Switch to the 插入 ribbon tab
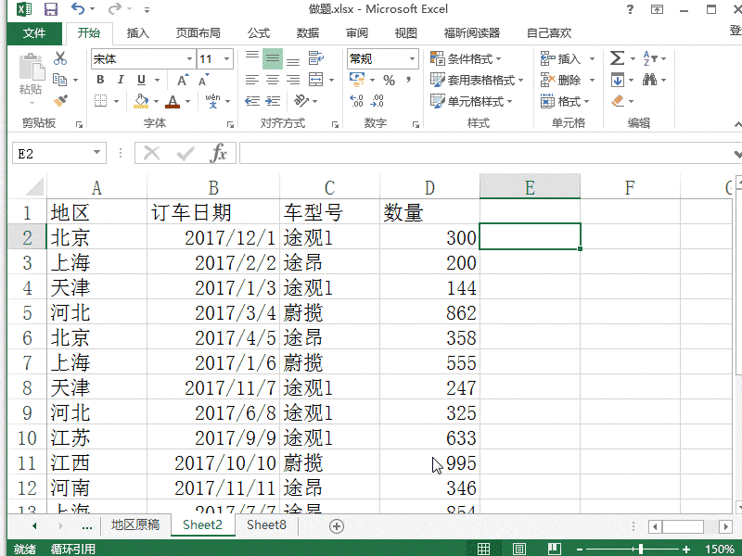This screenshot has width=742, height=556. (x=139, y=32)
